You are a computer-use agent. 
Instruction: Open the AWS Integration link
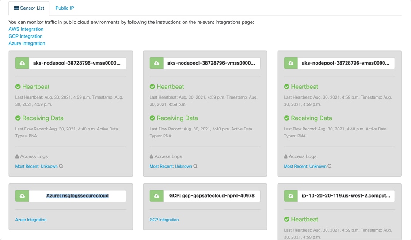[26, 29]
